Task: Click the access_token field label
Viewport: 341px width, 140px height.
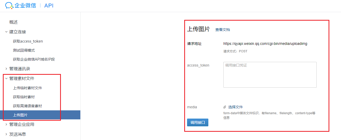Action: tap(198, 65)
